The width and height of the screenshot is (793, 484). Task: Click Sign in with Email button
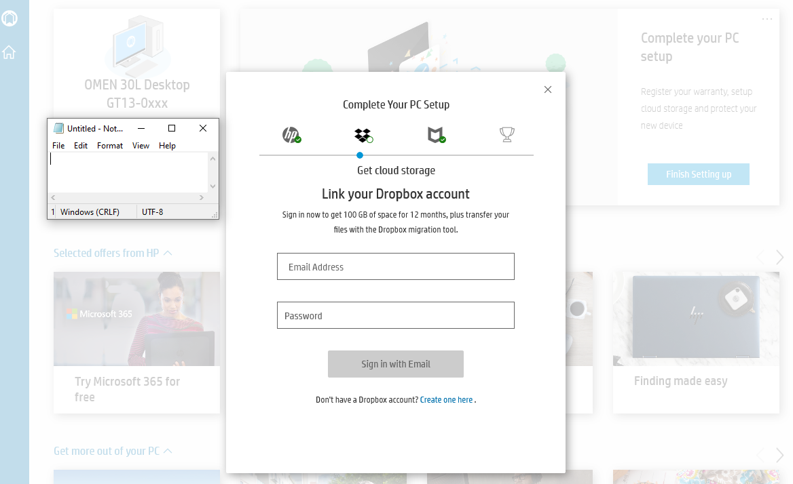pos(396,364)
